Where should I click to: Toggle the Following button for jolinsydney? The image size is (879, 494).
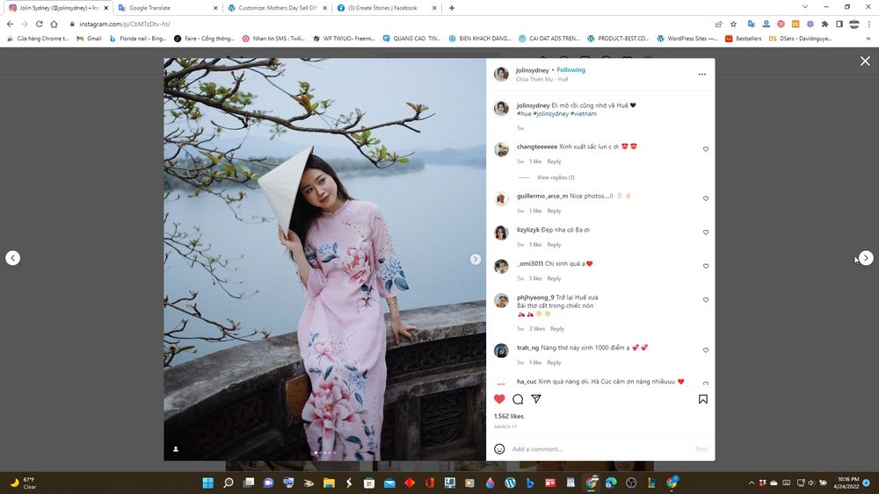(570, 70)
